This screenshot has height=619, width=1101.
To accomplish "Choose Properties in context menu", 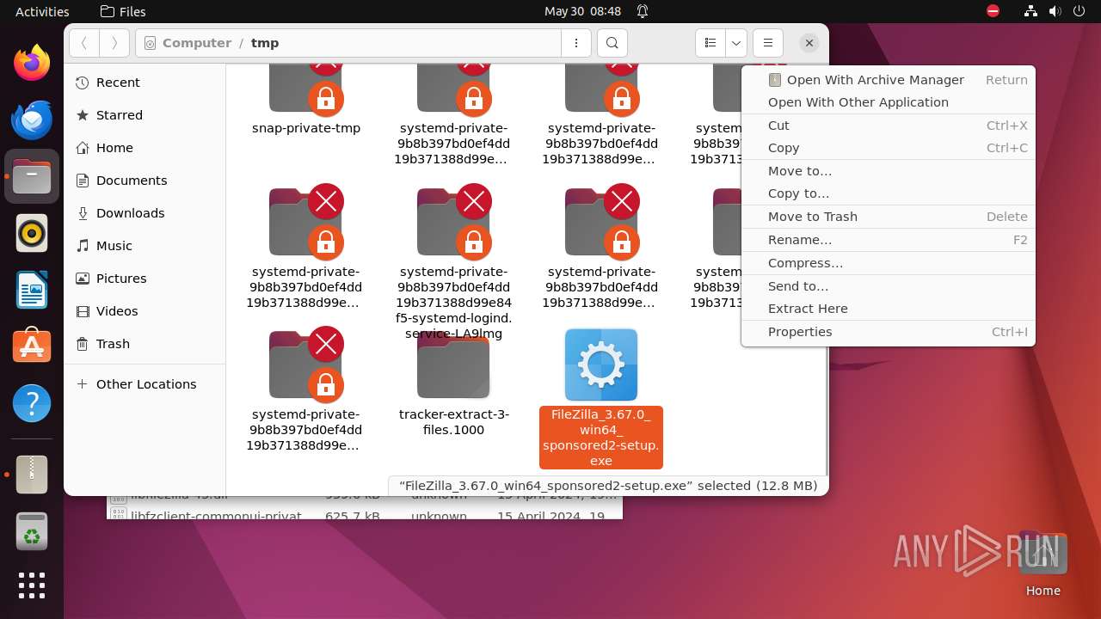I will (x=888, y=332).
